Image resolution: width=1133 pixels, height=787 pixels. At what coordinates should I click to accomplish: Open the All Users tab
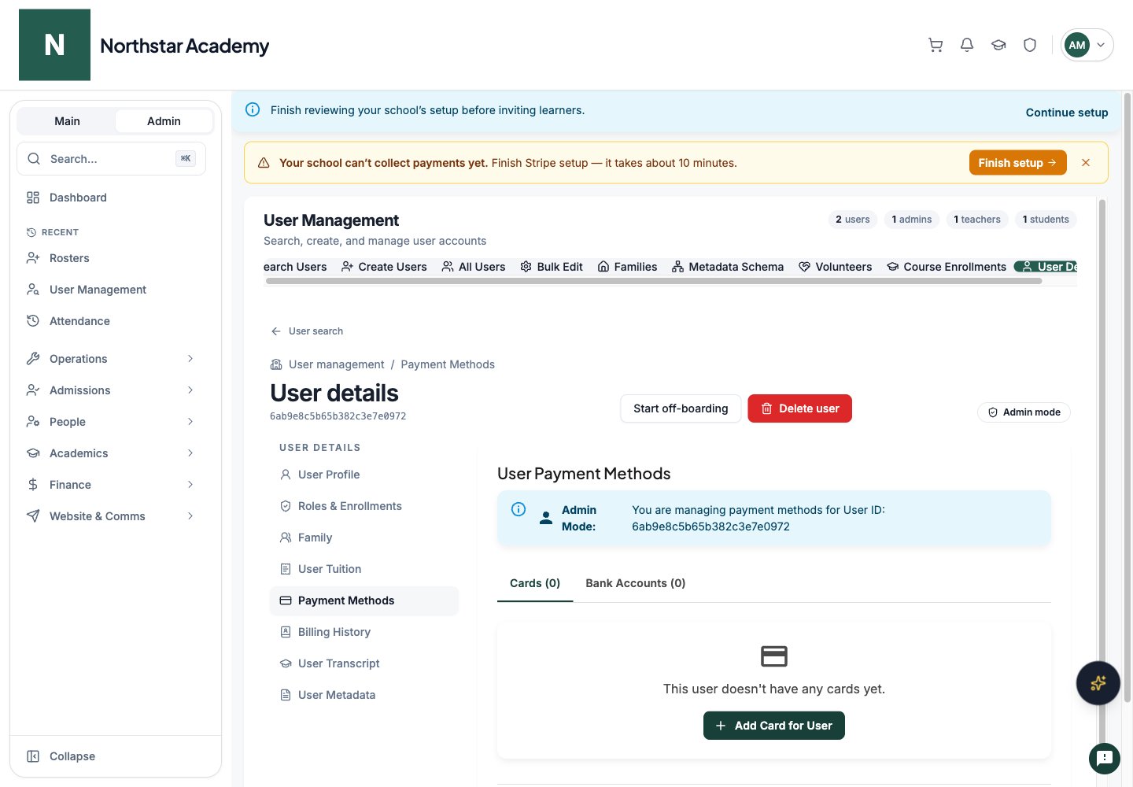coord(474,267)
